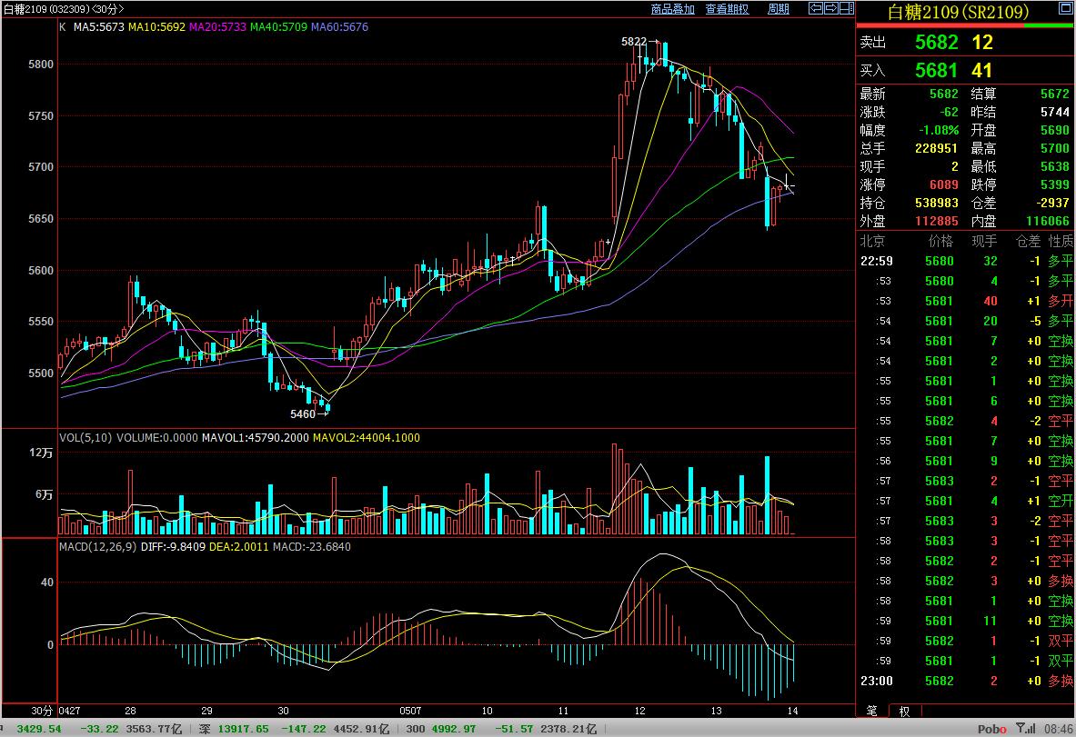
Task: Click the 最低 value 5638
Action: (x=1055, y=166)
